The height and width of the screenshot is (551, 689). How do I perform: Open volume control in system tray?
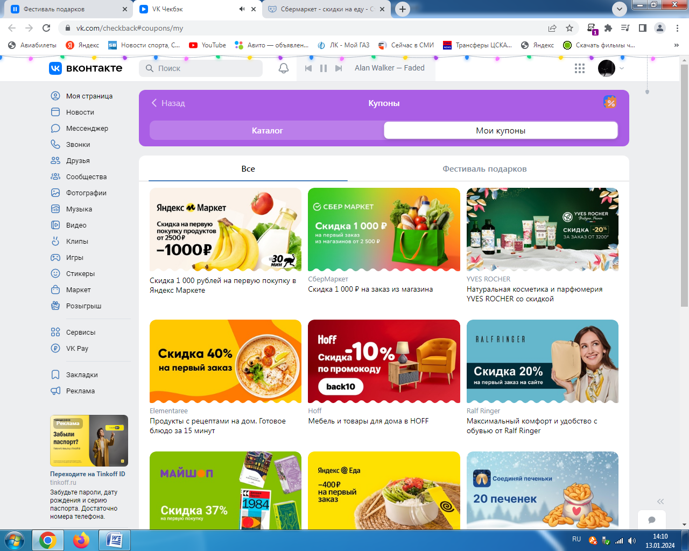click(632, 540)
